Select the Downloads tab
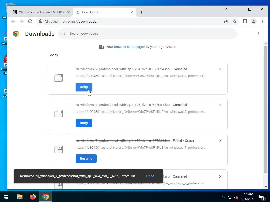Screen dimensions: 270x202 coord(104,12)
